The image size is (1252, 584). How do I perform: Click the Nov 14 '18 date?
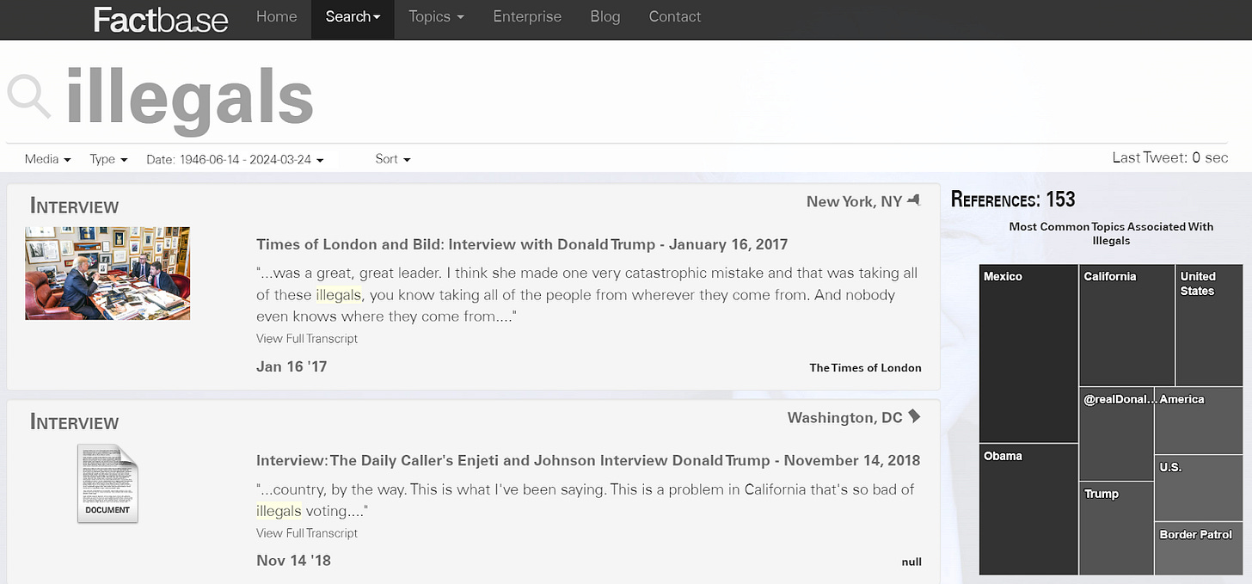[293, 561]
